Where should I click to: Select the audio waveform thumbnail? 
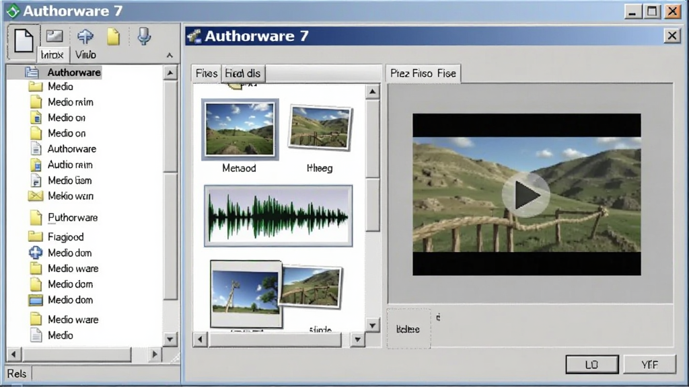[x=278, y=216]
